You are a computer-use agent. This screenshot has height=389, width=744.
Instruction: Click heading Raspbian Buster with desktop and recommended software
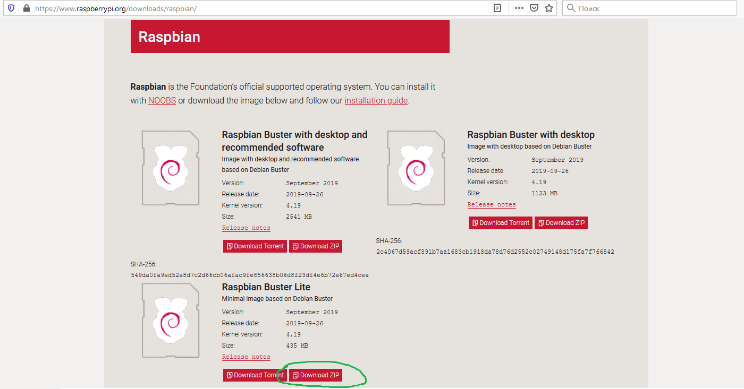[294, 141]
